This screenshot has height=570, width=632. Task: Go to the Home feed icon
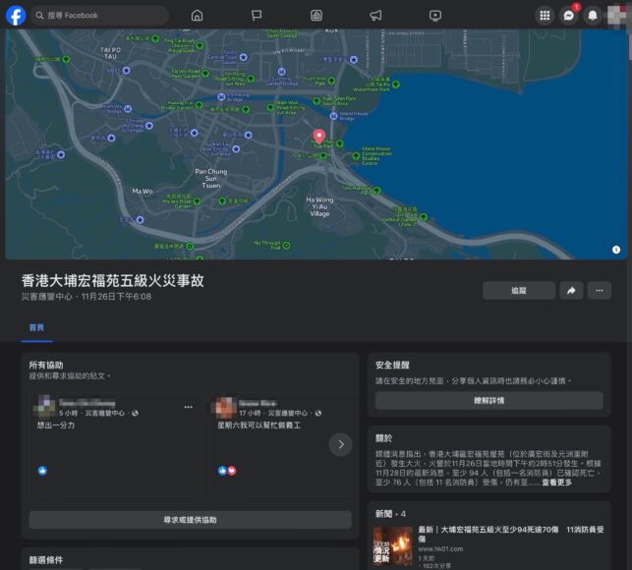[x=197, y=16]
